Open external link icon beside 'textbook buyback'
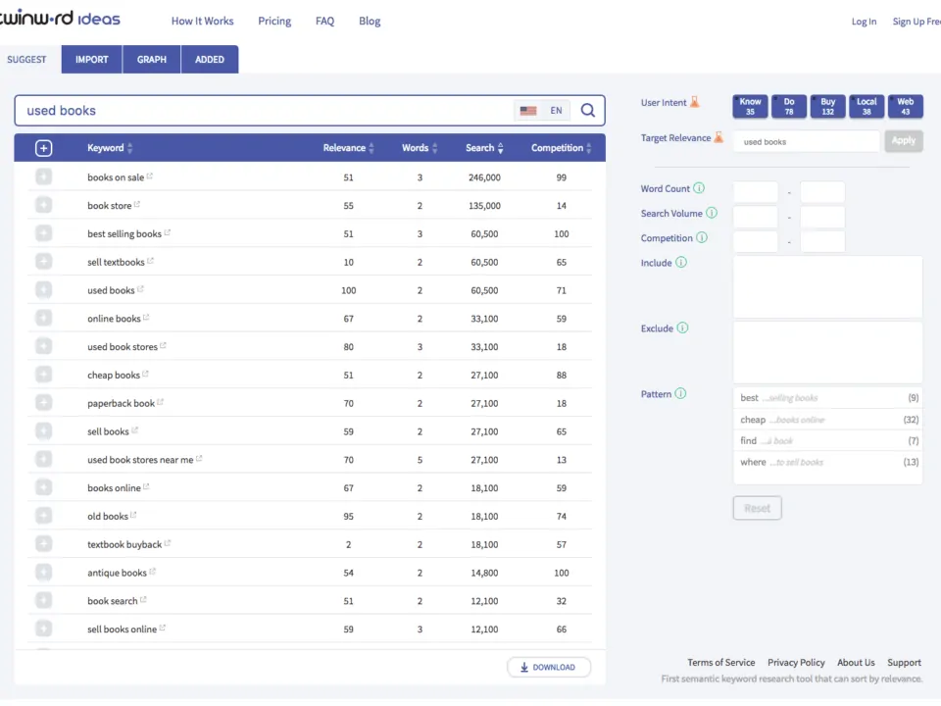This screenshot has width=941, height=706. click(x=168, y=542)
